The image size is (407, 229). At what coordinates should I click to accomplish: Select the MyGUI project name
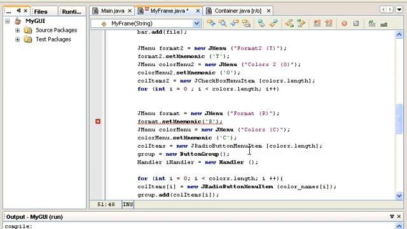(x=35, y=21)
